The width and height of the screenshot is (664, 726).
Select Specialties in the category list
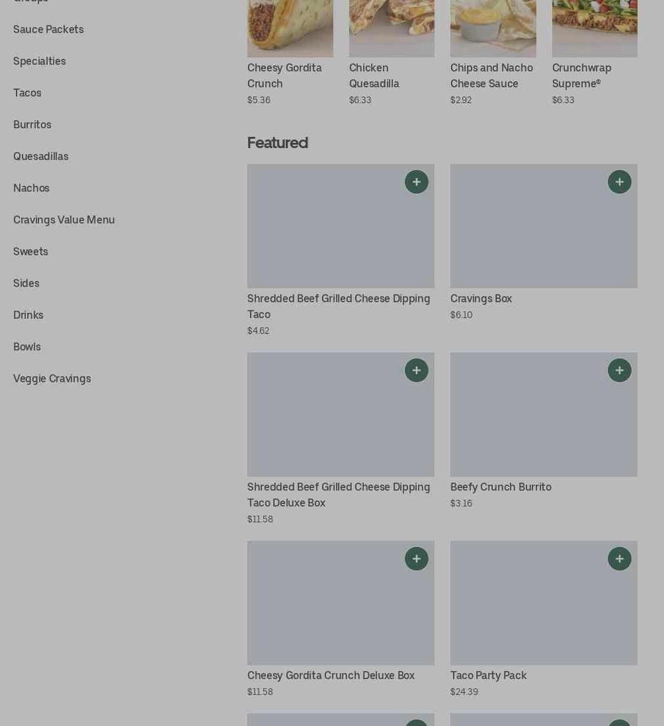40,61
